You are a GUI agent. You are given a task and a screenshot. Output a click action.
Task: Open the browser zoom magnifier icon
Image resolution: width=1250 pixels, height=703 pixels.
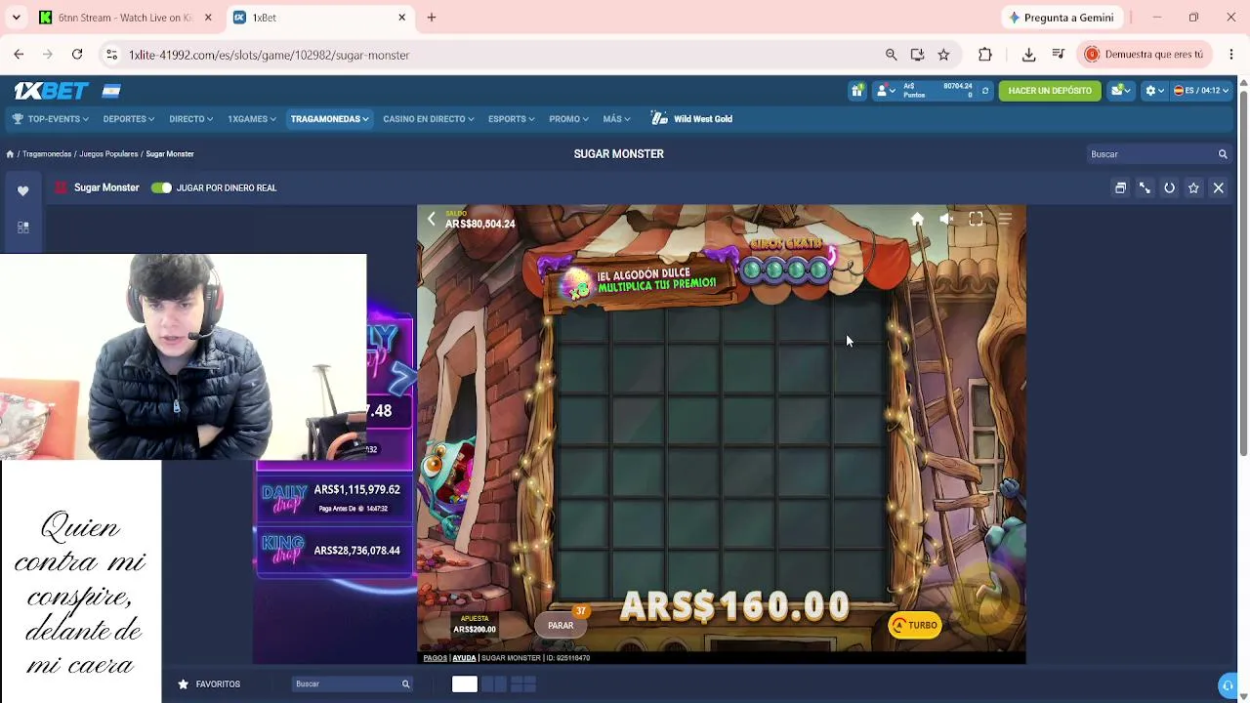coord(891,55)
